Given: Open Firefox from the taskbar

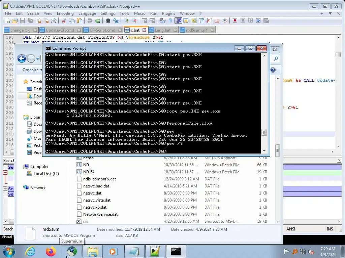Looking at the screenshot, I should point(51,251).
